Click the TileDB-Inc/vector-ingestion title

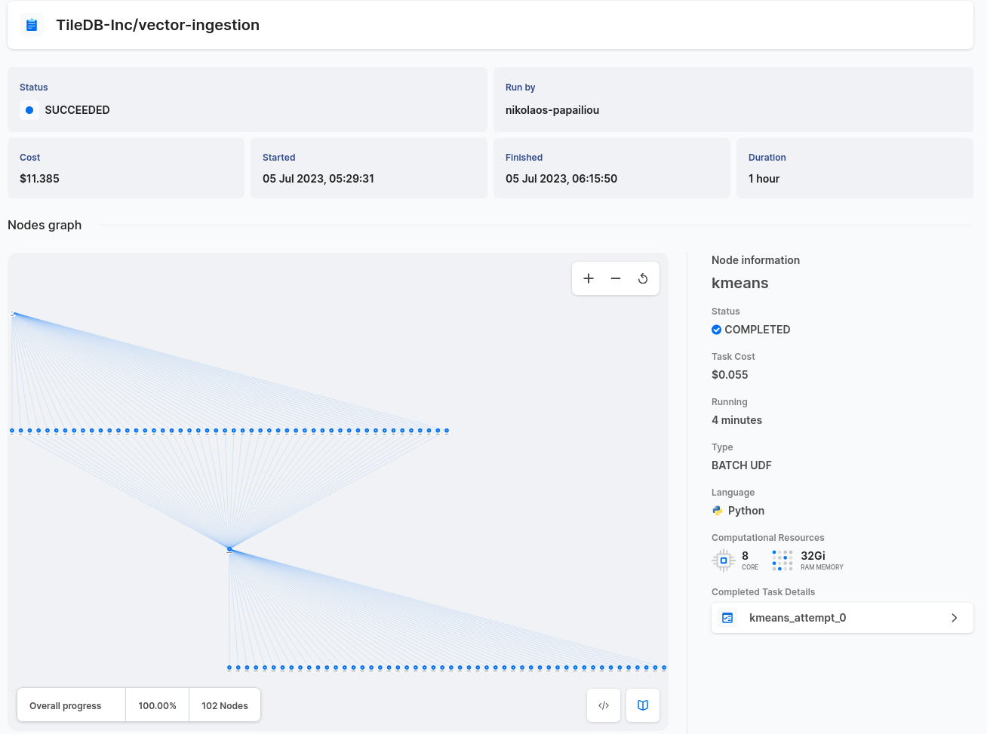click(x=158, y=25)
